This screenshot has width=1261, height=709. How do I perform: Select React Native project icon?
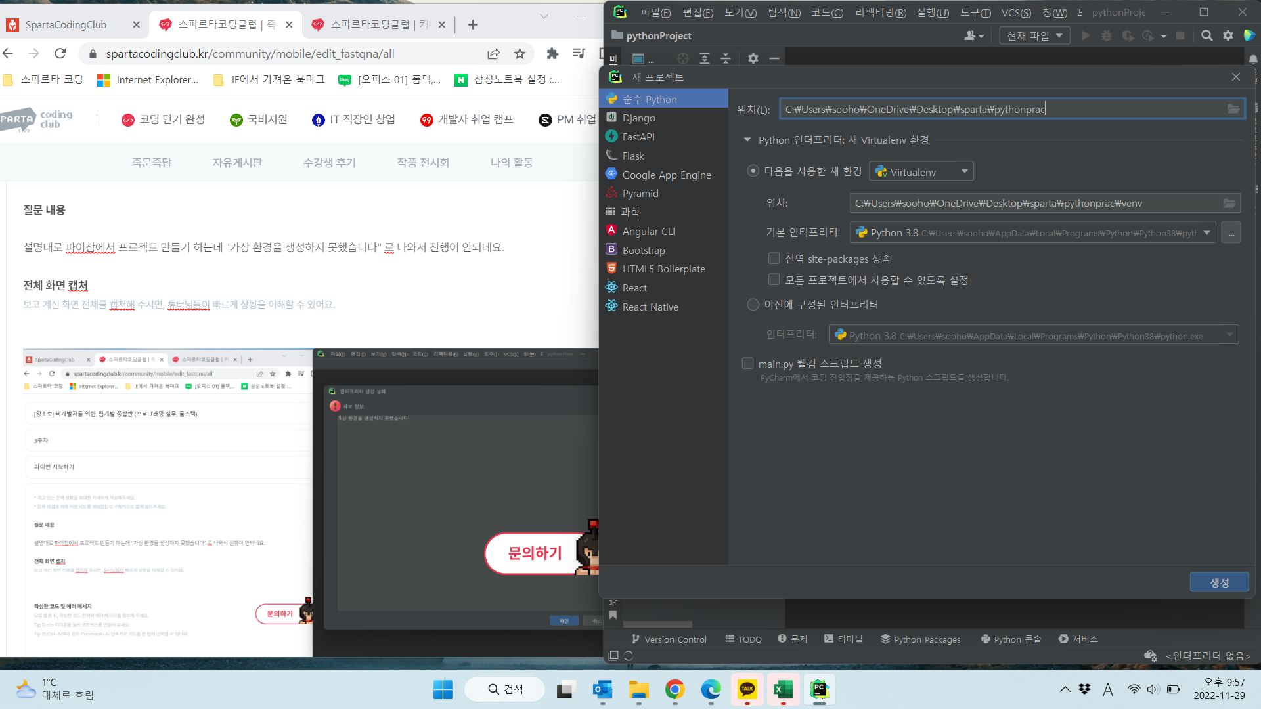pos(611,307)
